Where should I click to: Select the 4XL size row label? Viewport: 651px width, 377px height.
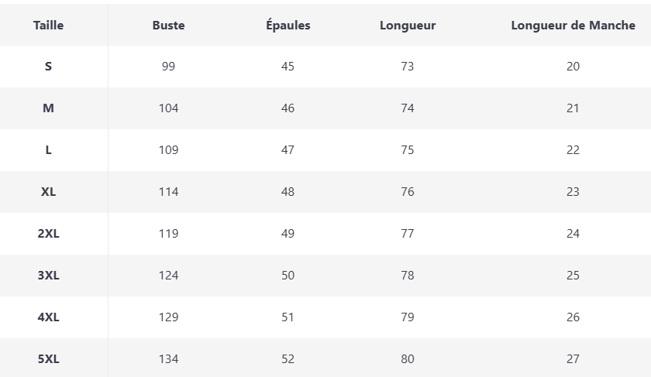(48, 317)
